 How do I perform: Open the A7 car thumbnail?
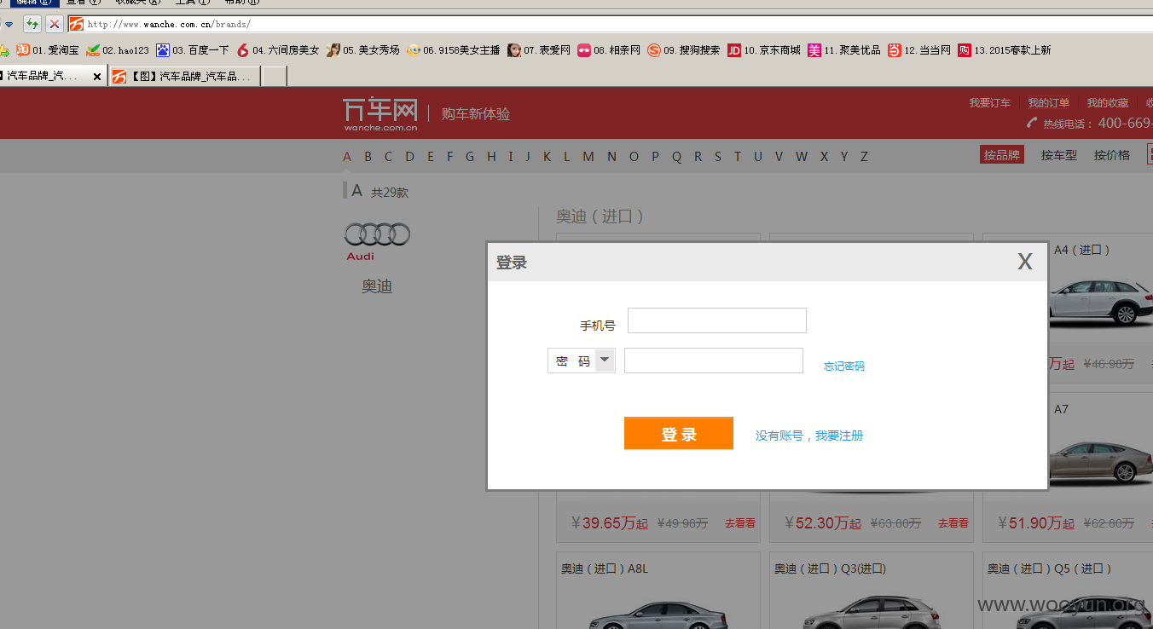pos(1103,462)
